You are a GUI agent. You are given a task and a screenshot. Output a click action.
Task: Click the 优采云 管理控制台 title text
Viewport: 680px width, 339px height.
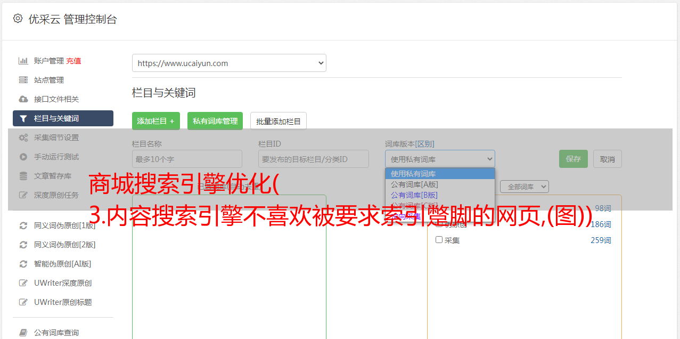72,19
